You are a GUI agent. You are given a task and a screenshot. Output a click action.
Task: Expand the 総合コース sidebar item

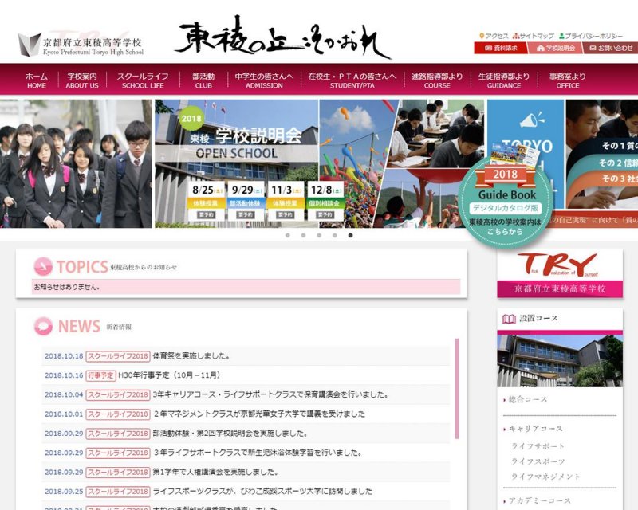tap(528, 398)
